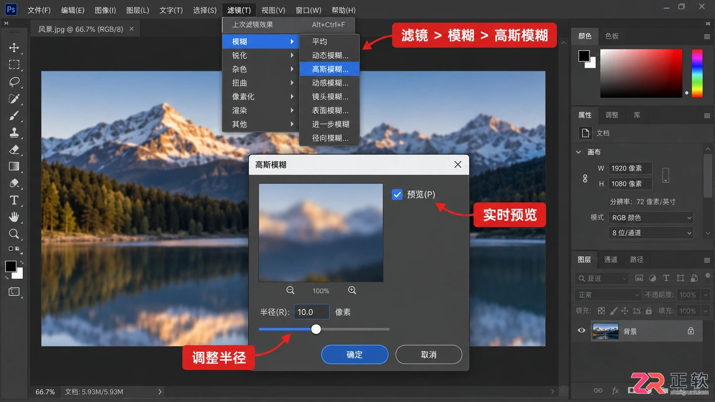Select the Type tool
Screen dimensions: 715x402
(14, 200)
